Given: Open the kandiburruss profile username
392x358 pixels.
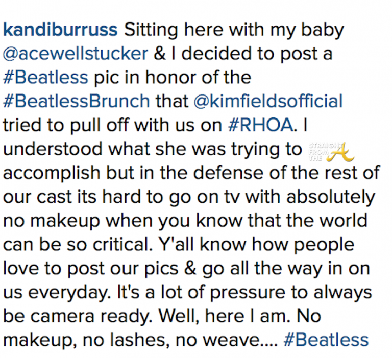Looking at the screenshot, I should click(x=60, y=30).
